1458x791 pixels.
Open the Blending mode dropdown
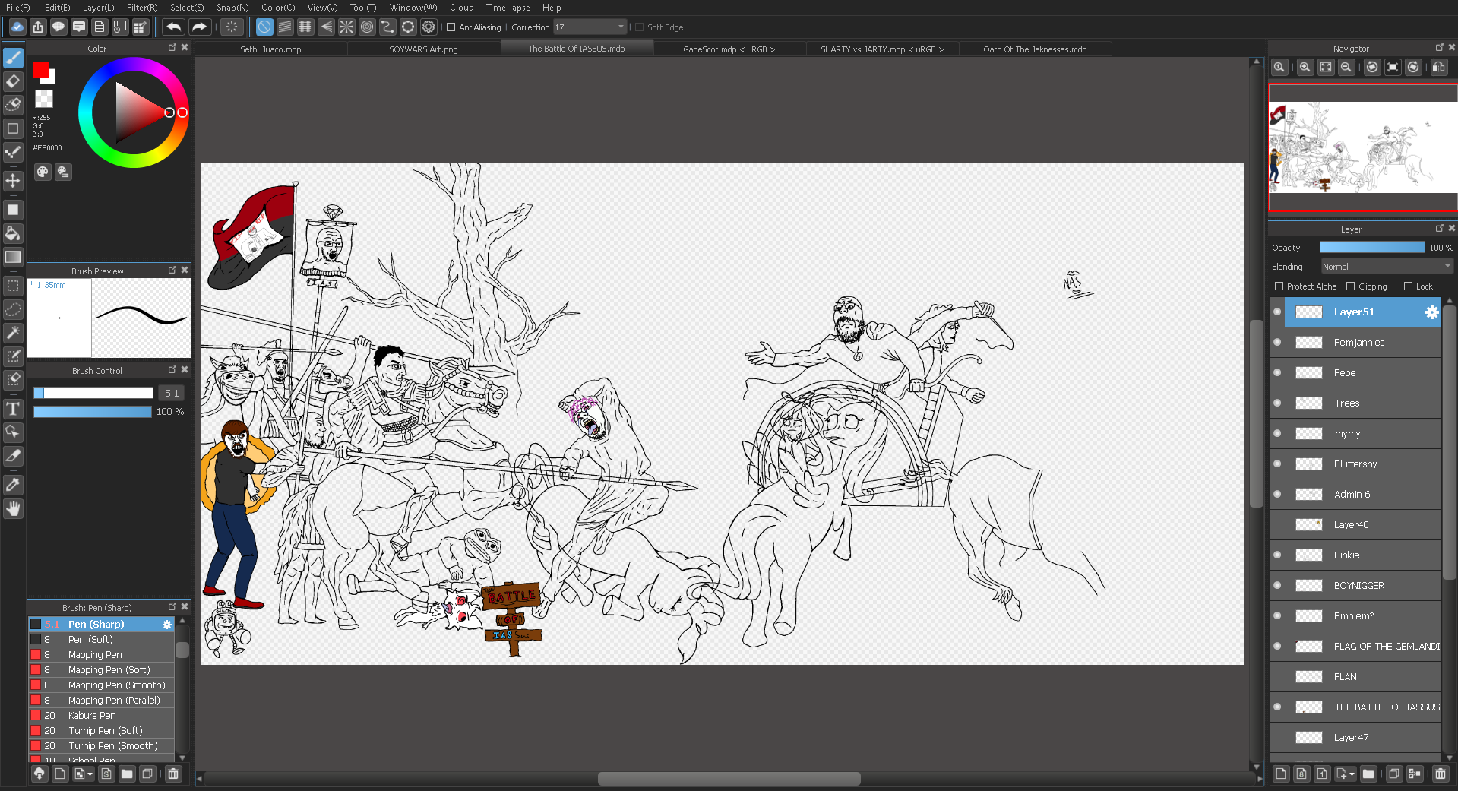[x=1386, y=267]
